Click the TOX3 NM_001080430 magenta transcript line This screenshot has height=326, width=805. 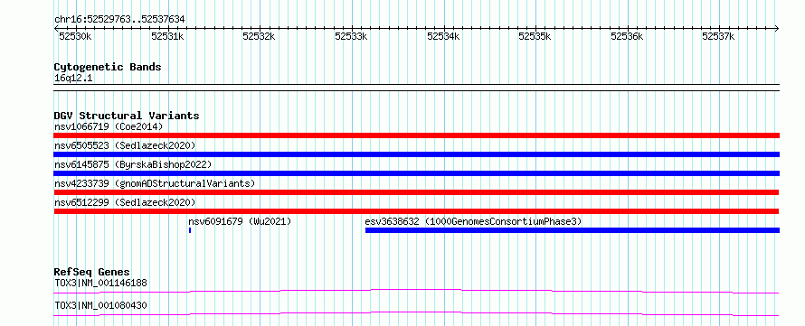coord(416,313)
